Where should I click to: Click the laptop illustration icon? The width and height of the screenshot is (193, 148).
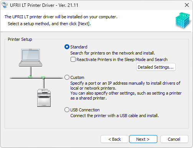[30, 58]
